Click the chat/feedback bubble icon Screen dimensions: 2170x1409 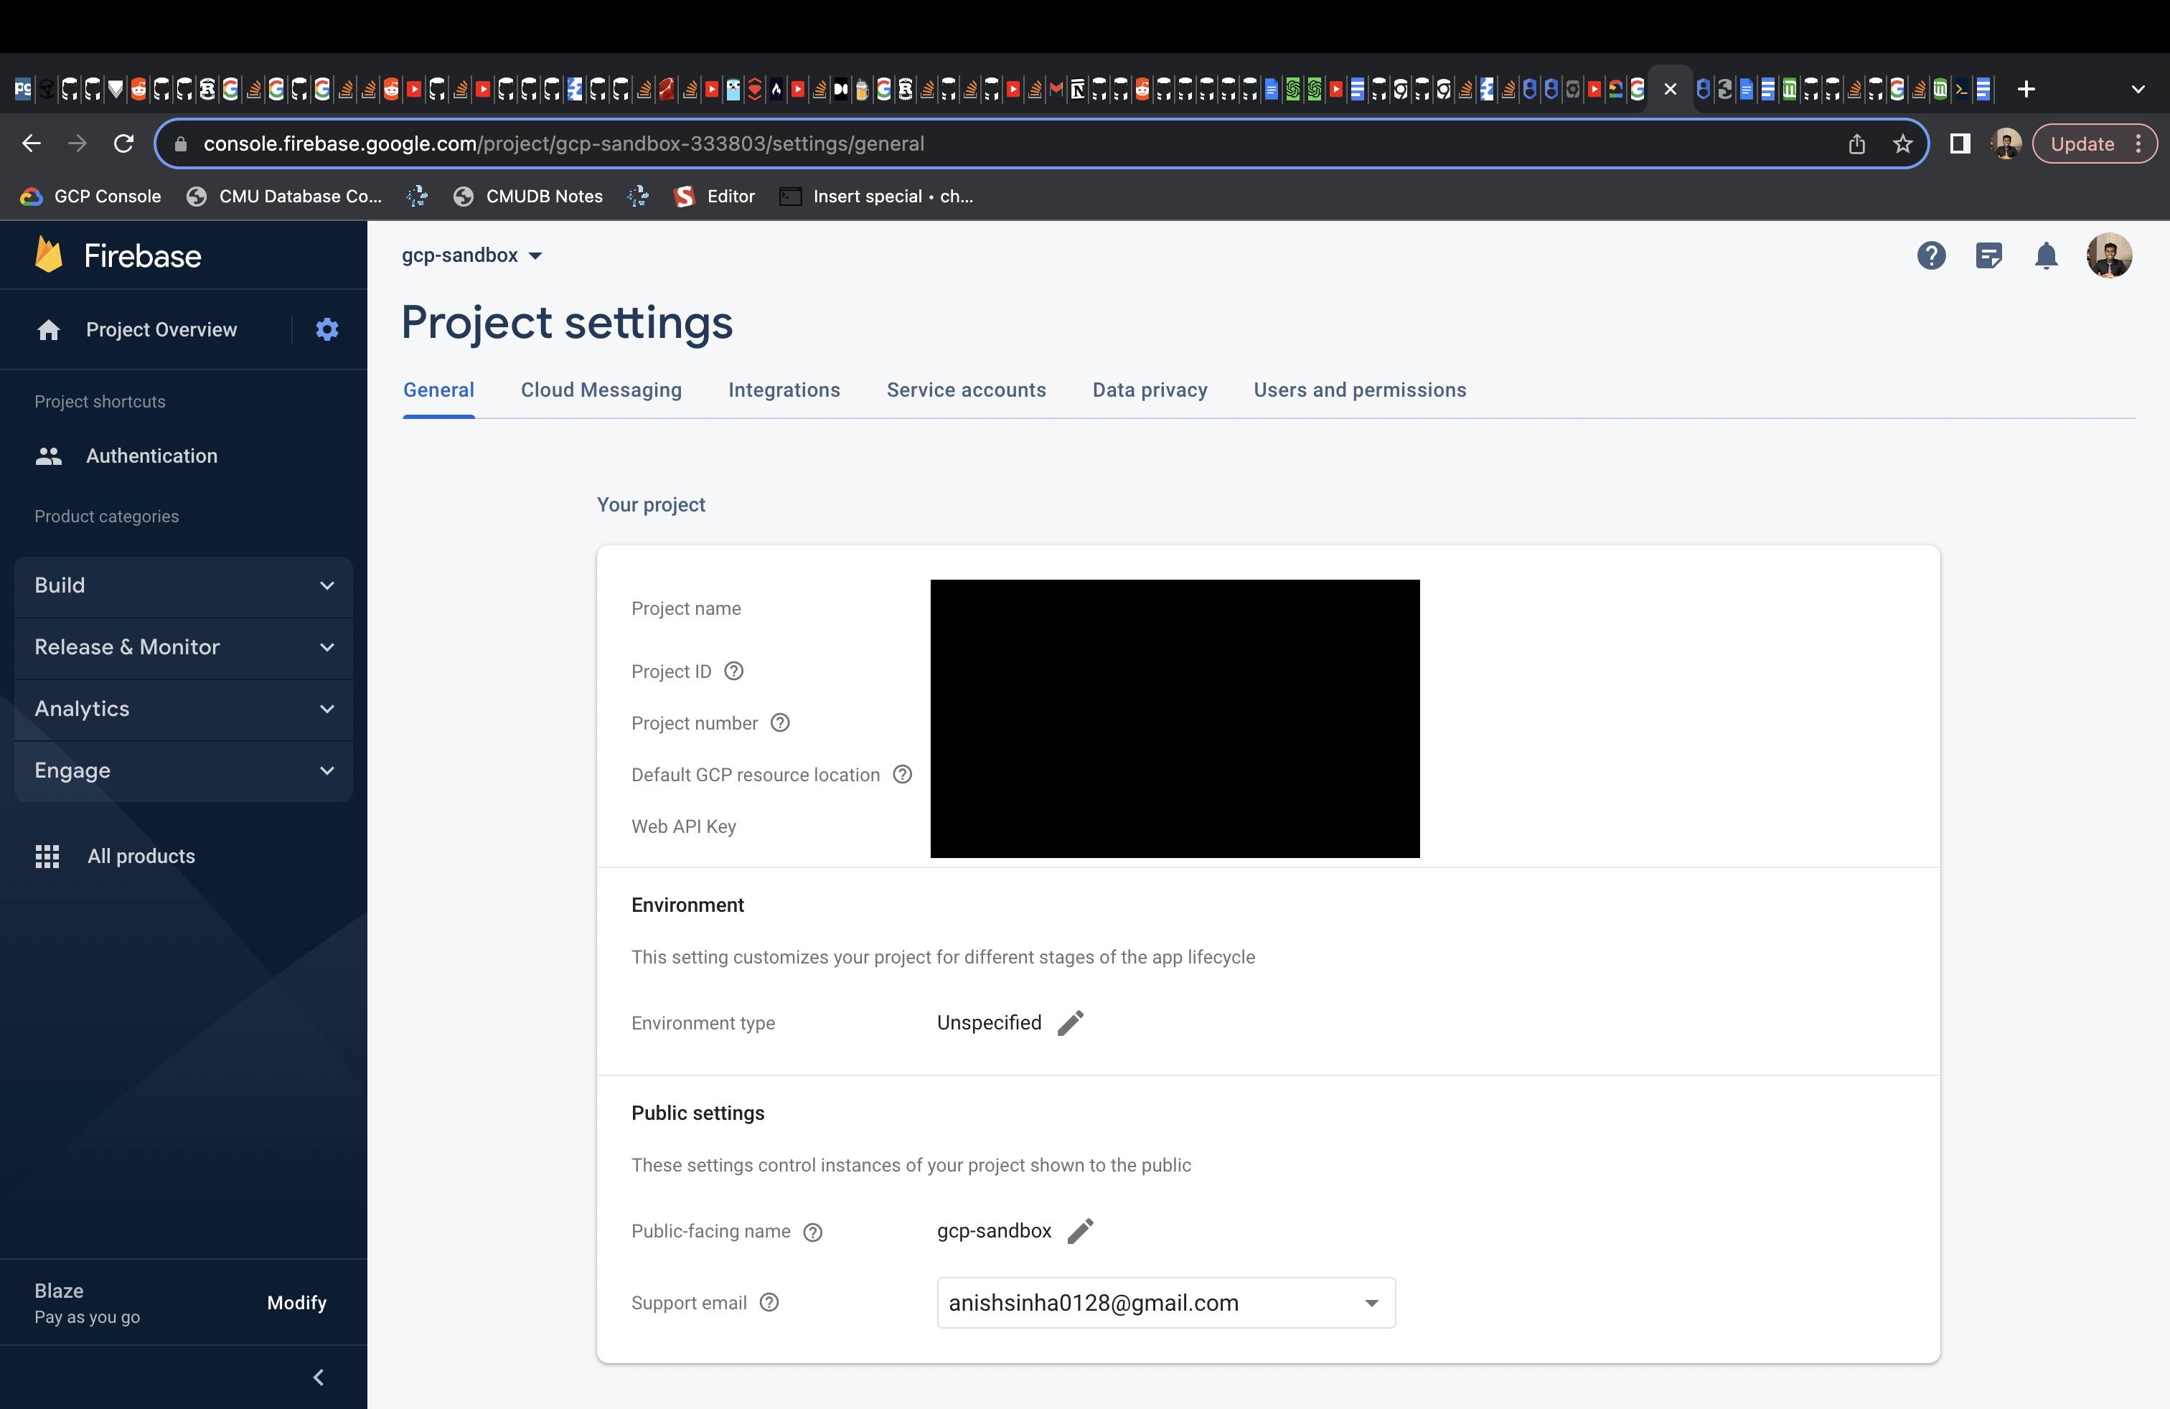tap(1988, 255)
